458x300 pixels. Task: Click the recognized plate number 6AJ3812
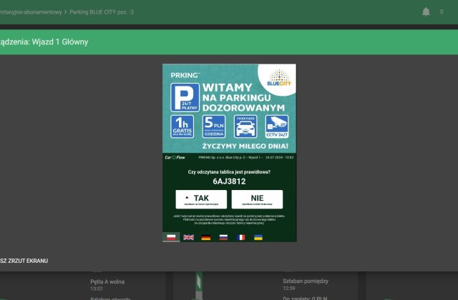229,181
